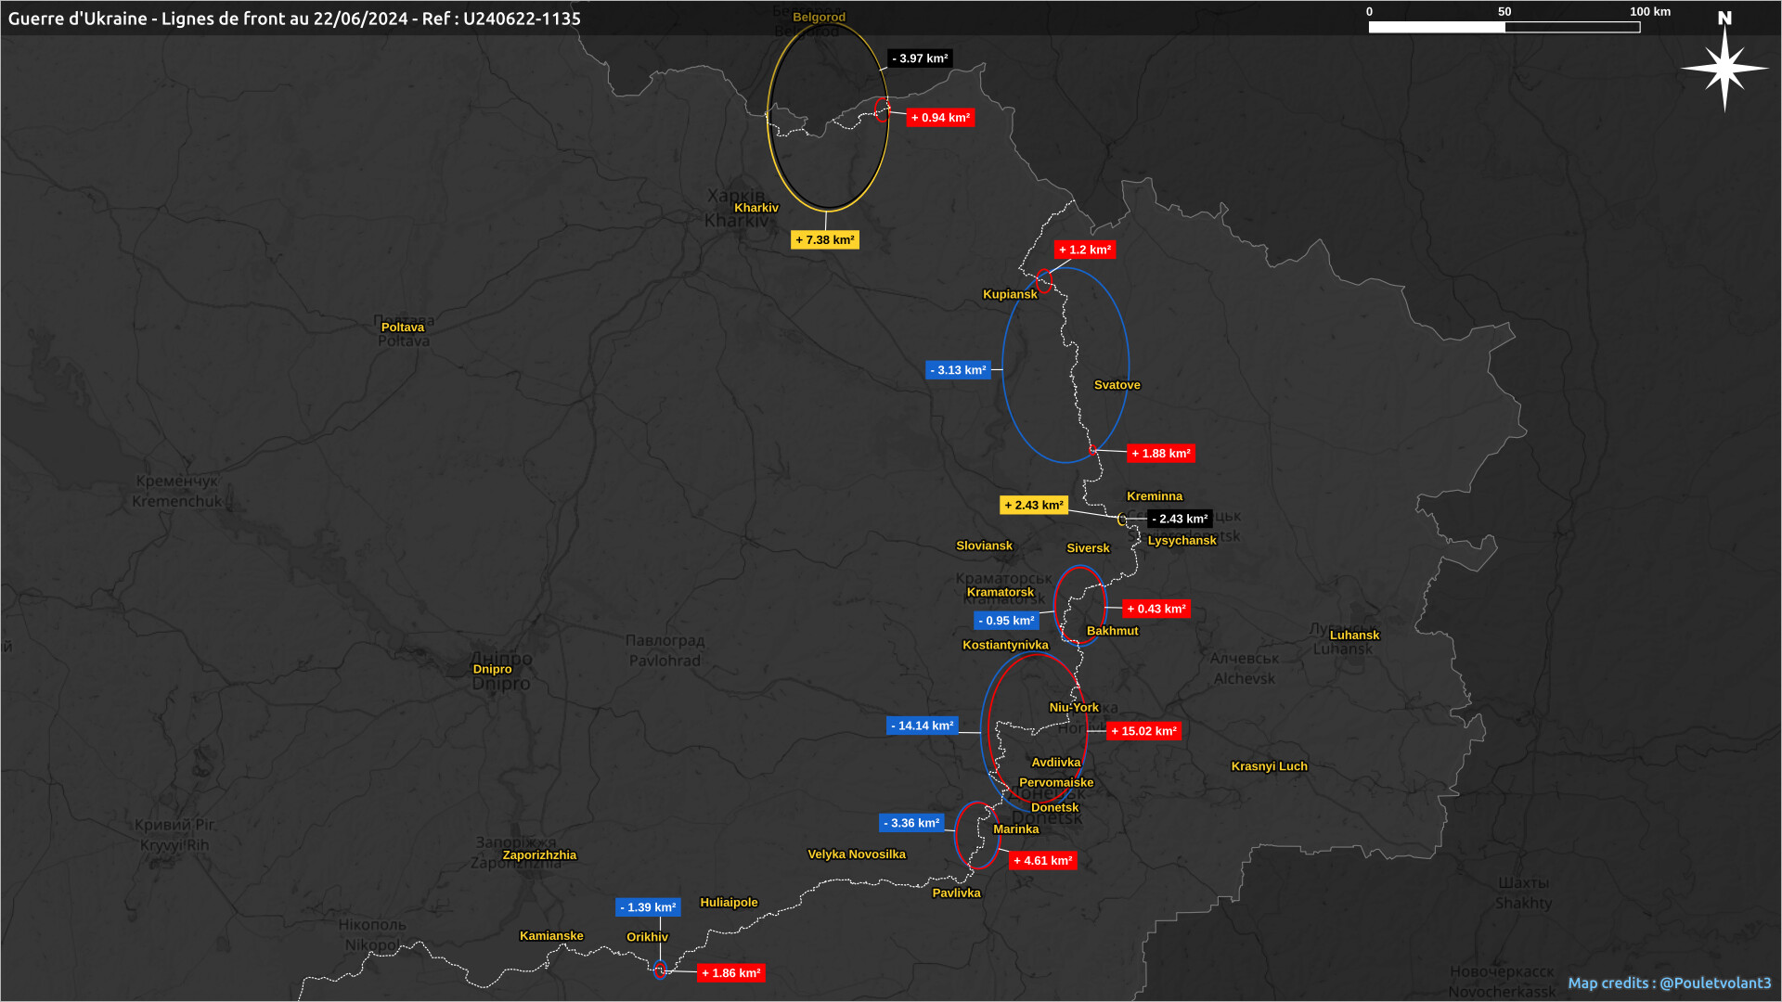Click the +15.02 km² red label
This screenshot has height=1002, width=1782.
coord(1143,731)
